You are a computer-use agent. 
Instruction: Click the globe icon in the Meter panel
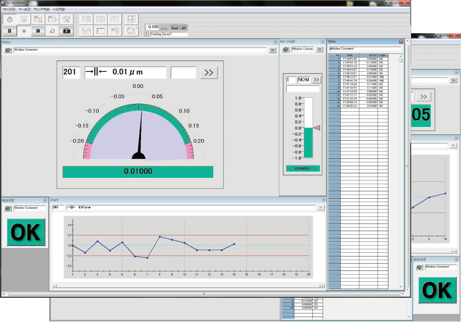(8, 50)
